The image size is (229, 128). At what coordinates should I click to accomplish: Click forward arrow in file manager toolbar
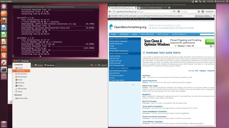tap(95, 65)
